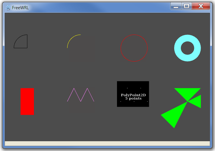Minimize the FreeWRL window
215x151 pixels.
(x=176, y=6)
